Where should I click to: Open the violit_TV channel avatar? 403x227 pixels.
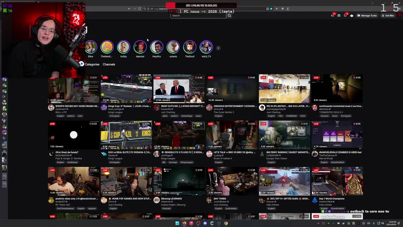click(206, 47)
